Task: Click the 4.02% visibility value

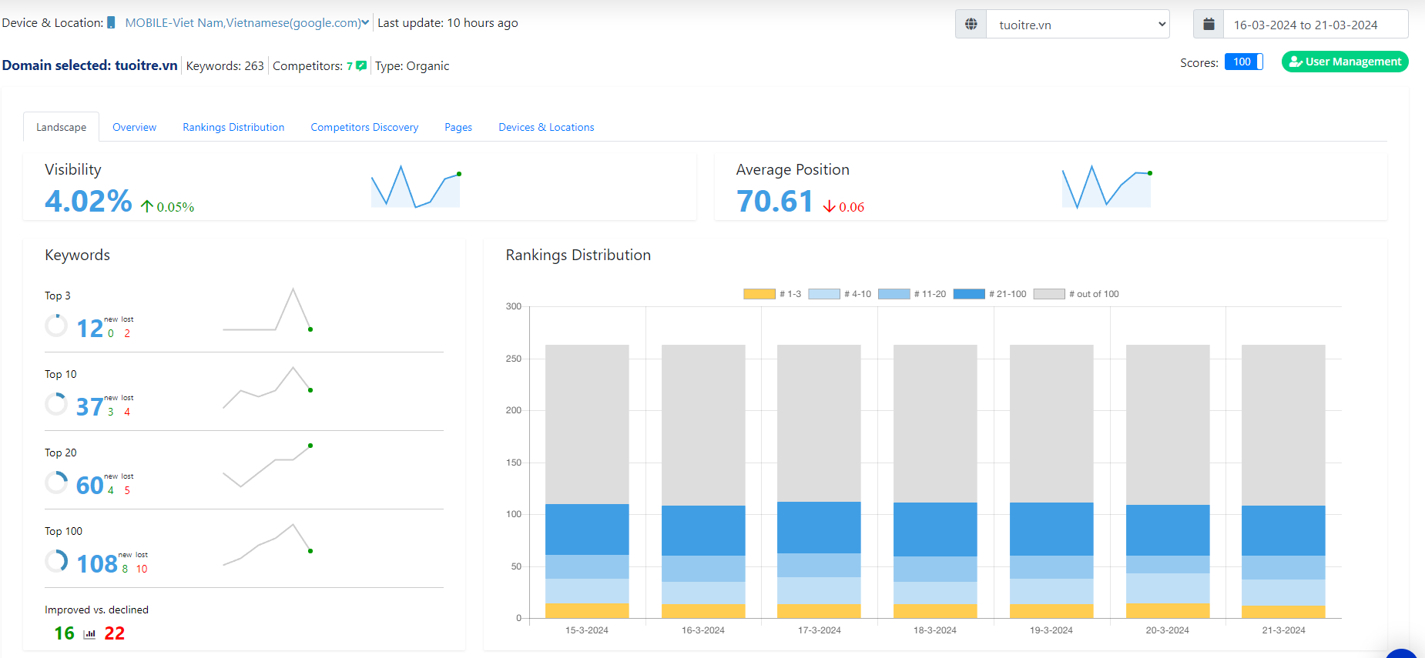Action: pyautogui.click(x=89, y=201)
